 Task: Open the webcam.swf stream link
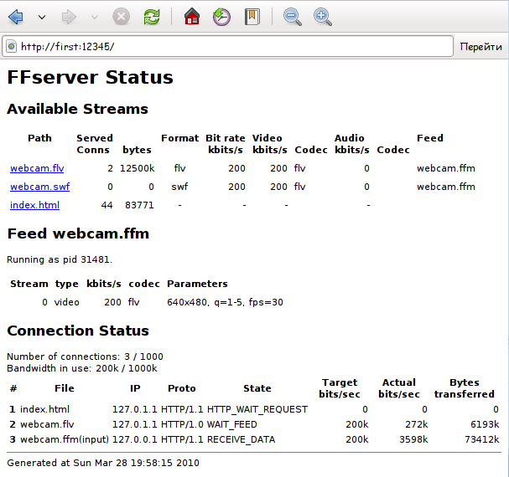pos(40,187)
